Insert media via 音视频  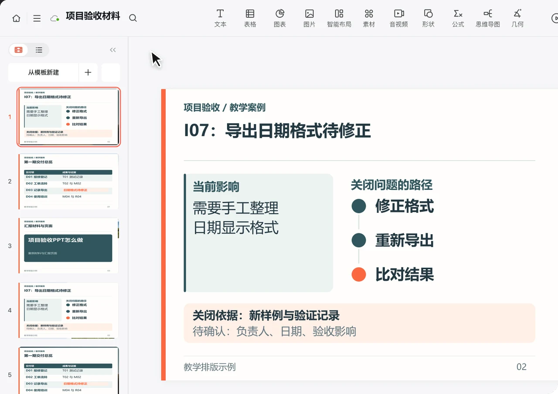point(399,18)
